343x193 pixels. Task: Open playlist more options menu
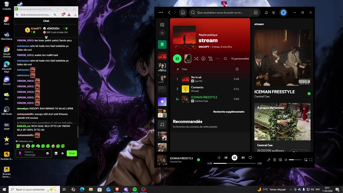coord(218,59)
